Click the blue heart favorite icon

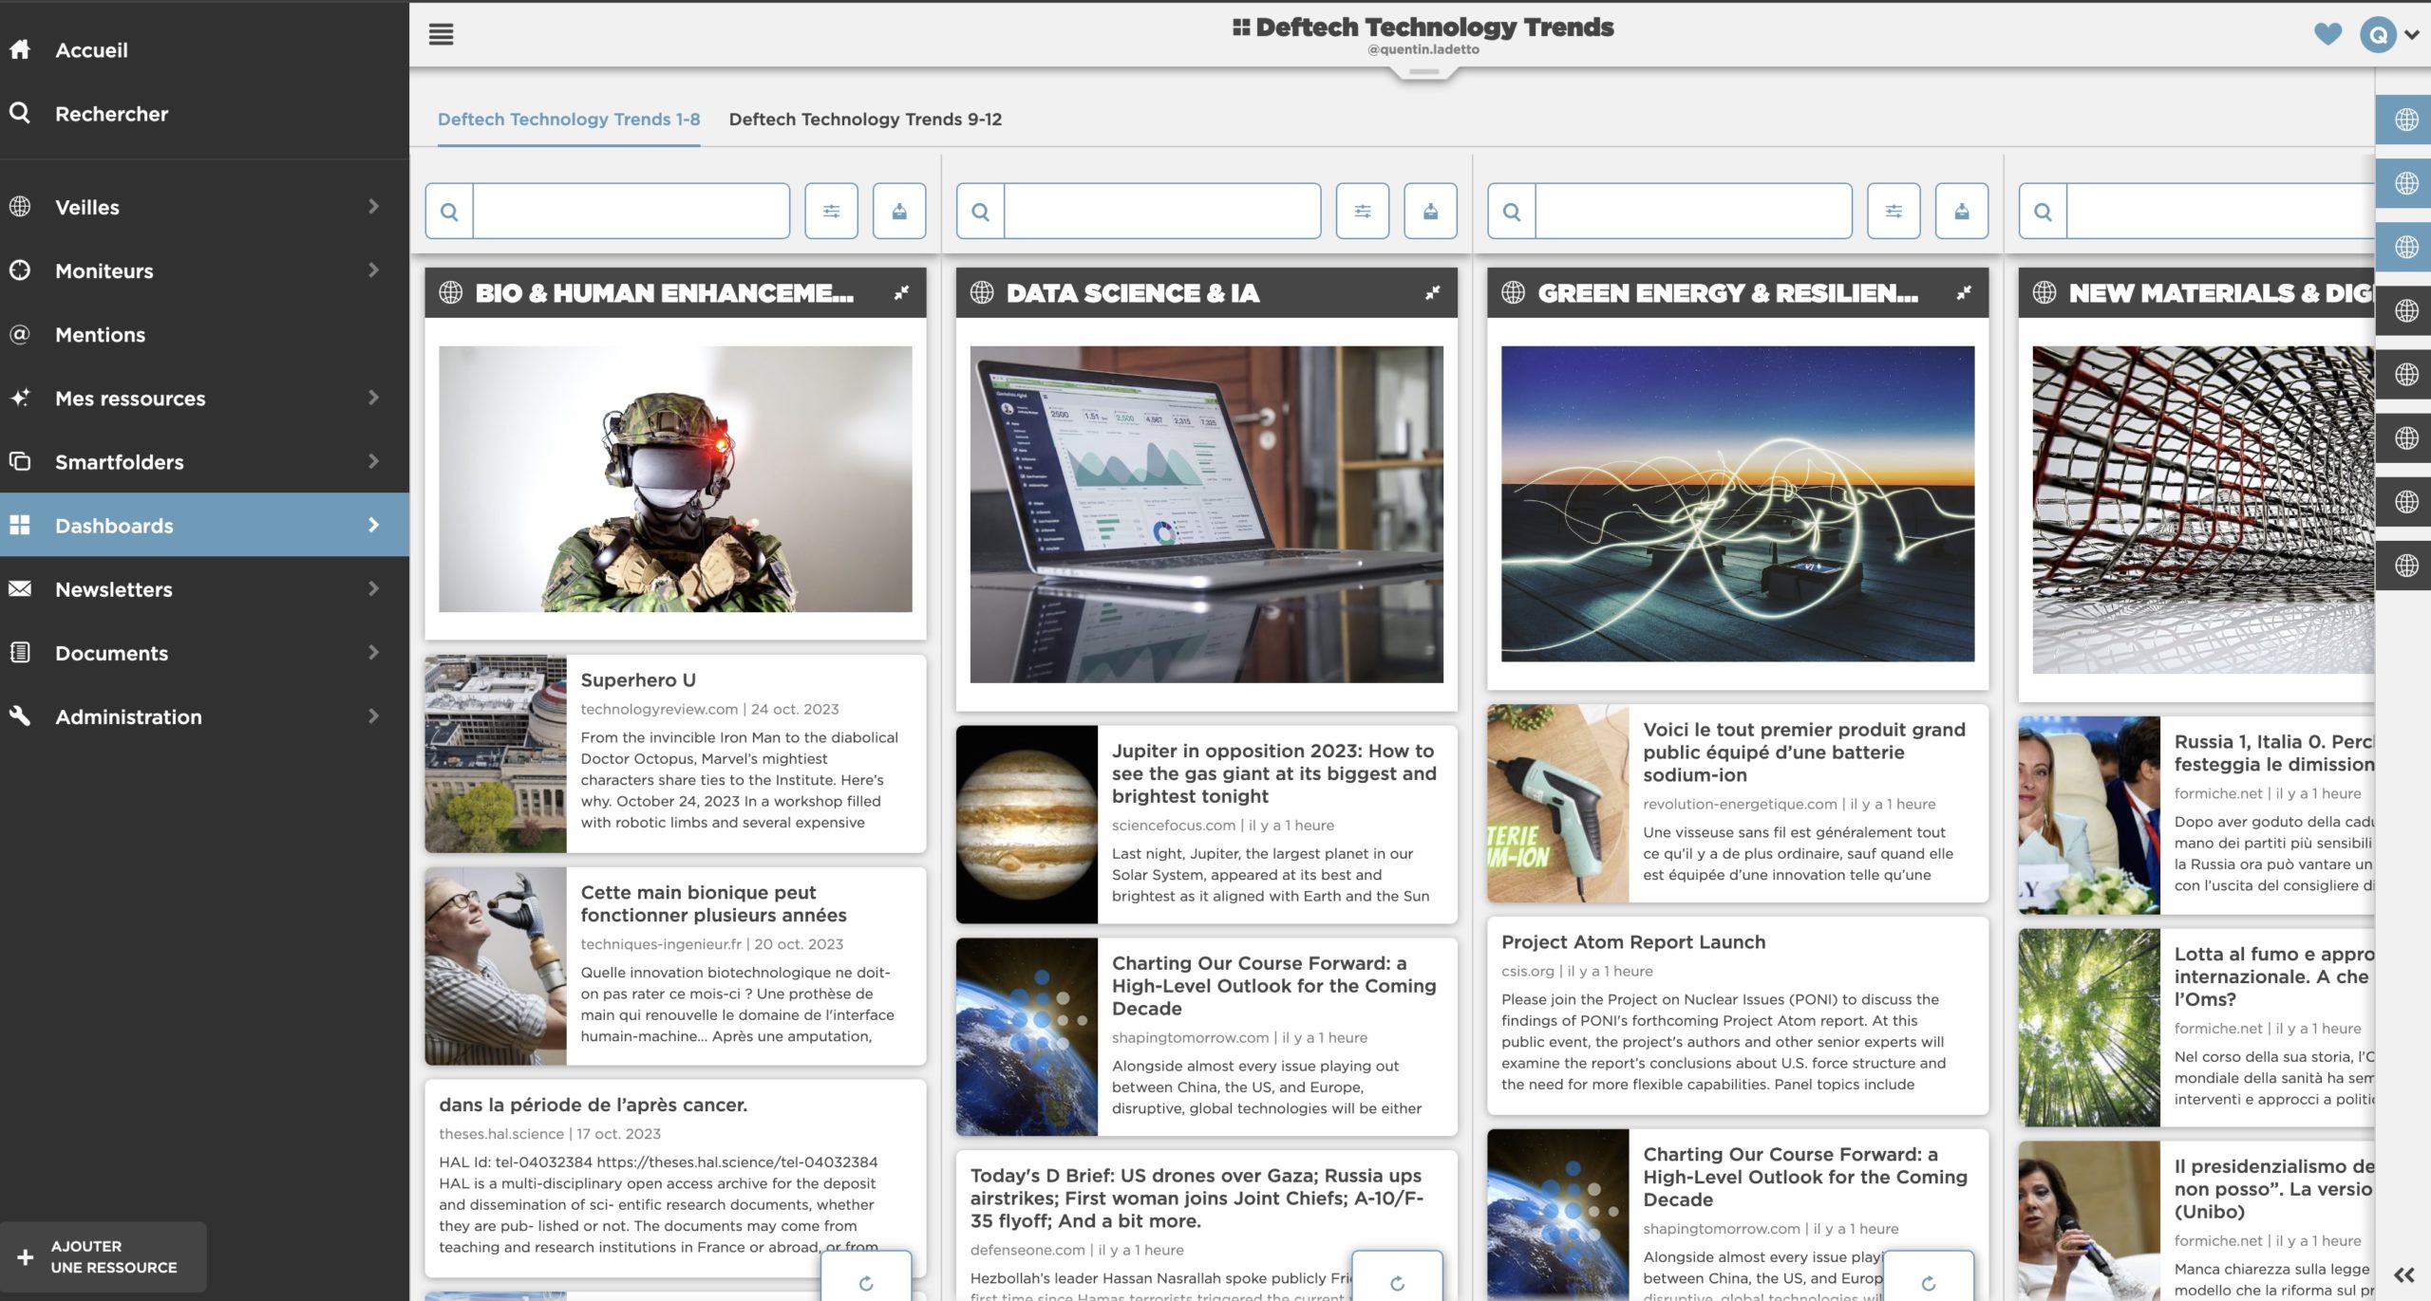pos(2327,35)
